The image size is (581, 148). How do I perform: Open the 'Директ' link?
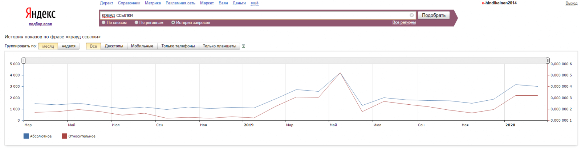click(x=106, y=3)
